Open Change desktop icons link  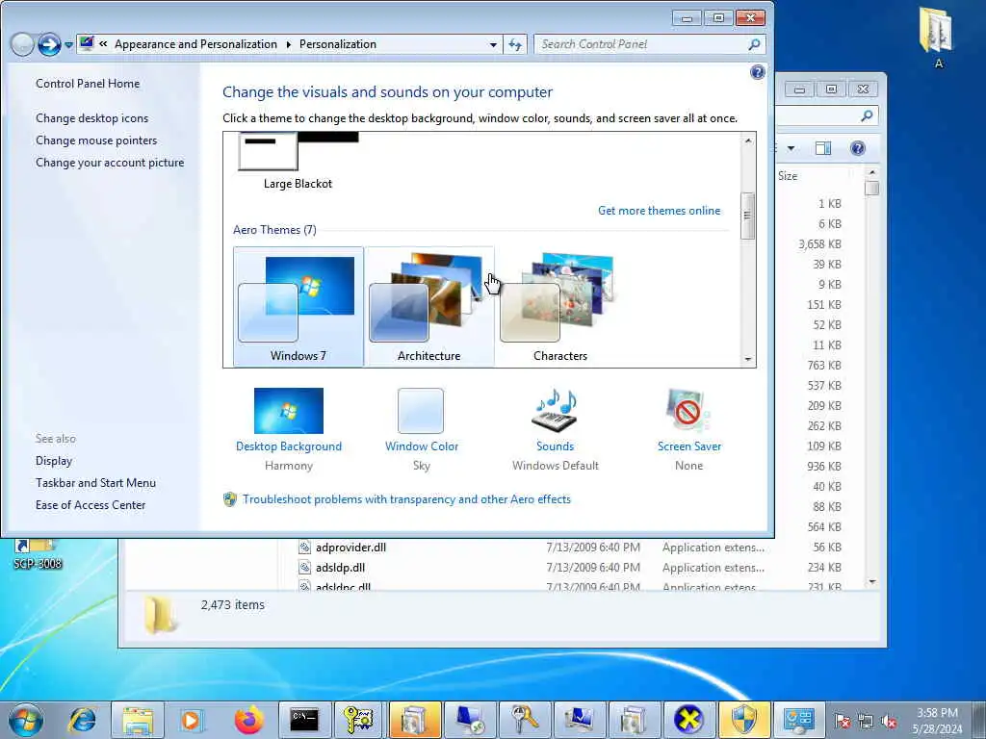[91, 118]
